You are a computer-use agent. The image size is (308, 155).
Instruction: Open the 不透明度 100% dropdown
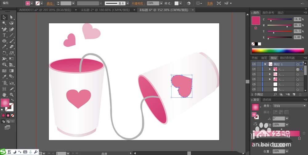[161, 3]
